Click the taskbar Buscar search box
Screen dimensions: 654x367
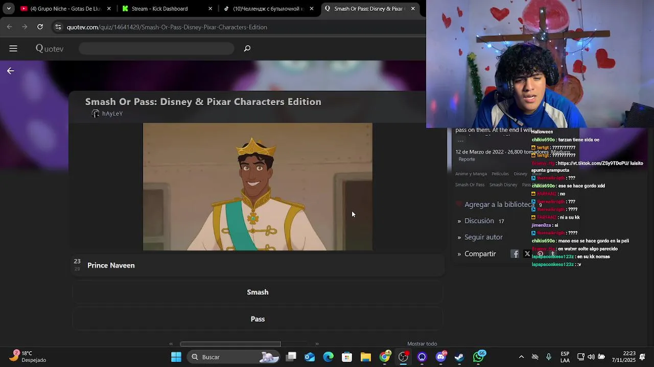click(233, 357)
